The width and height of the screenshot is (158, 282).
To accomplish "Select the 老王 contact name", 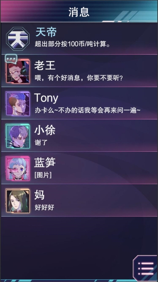I will click(45, 66).
